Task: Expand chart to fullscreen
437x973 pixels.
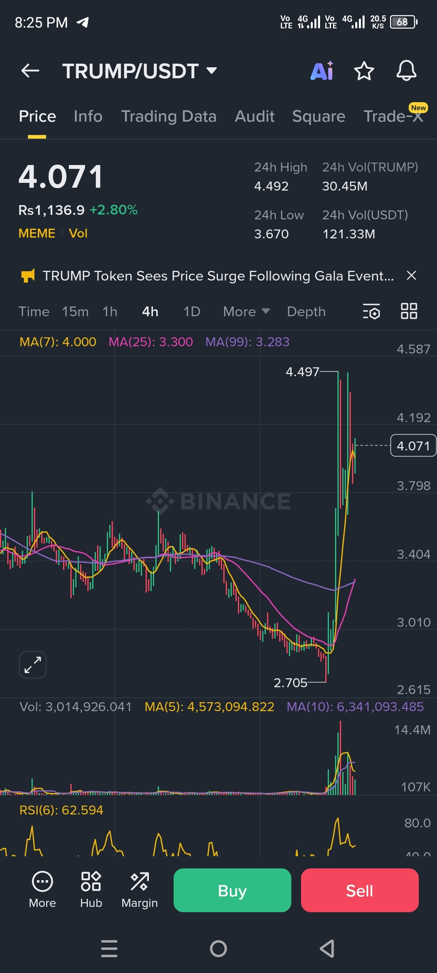Action: coord(33,665)
